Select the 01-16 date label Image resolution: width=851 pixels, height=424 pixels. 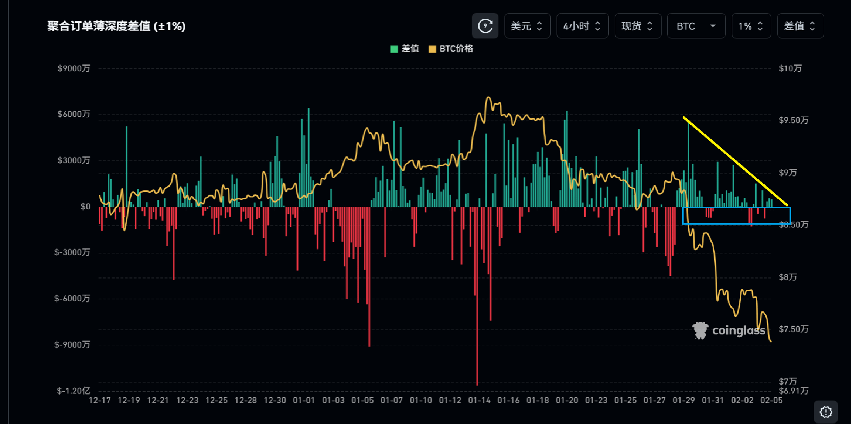[508, 400]
